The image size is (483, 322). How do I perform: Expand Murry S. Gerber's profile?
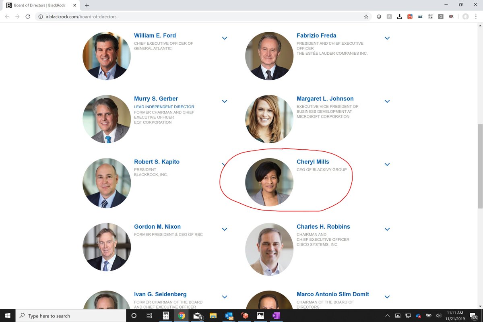[x=225, y=101]
